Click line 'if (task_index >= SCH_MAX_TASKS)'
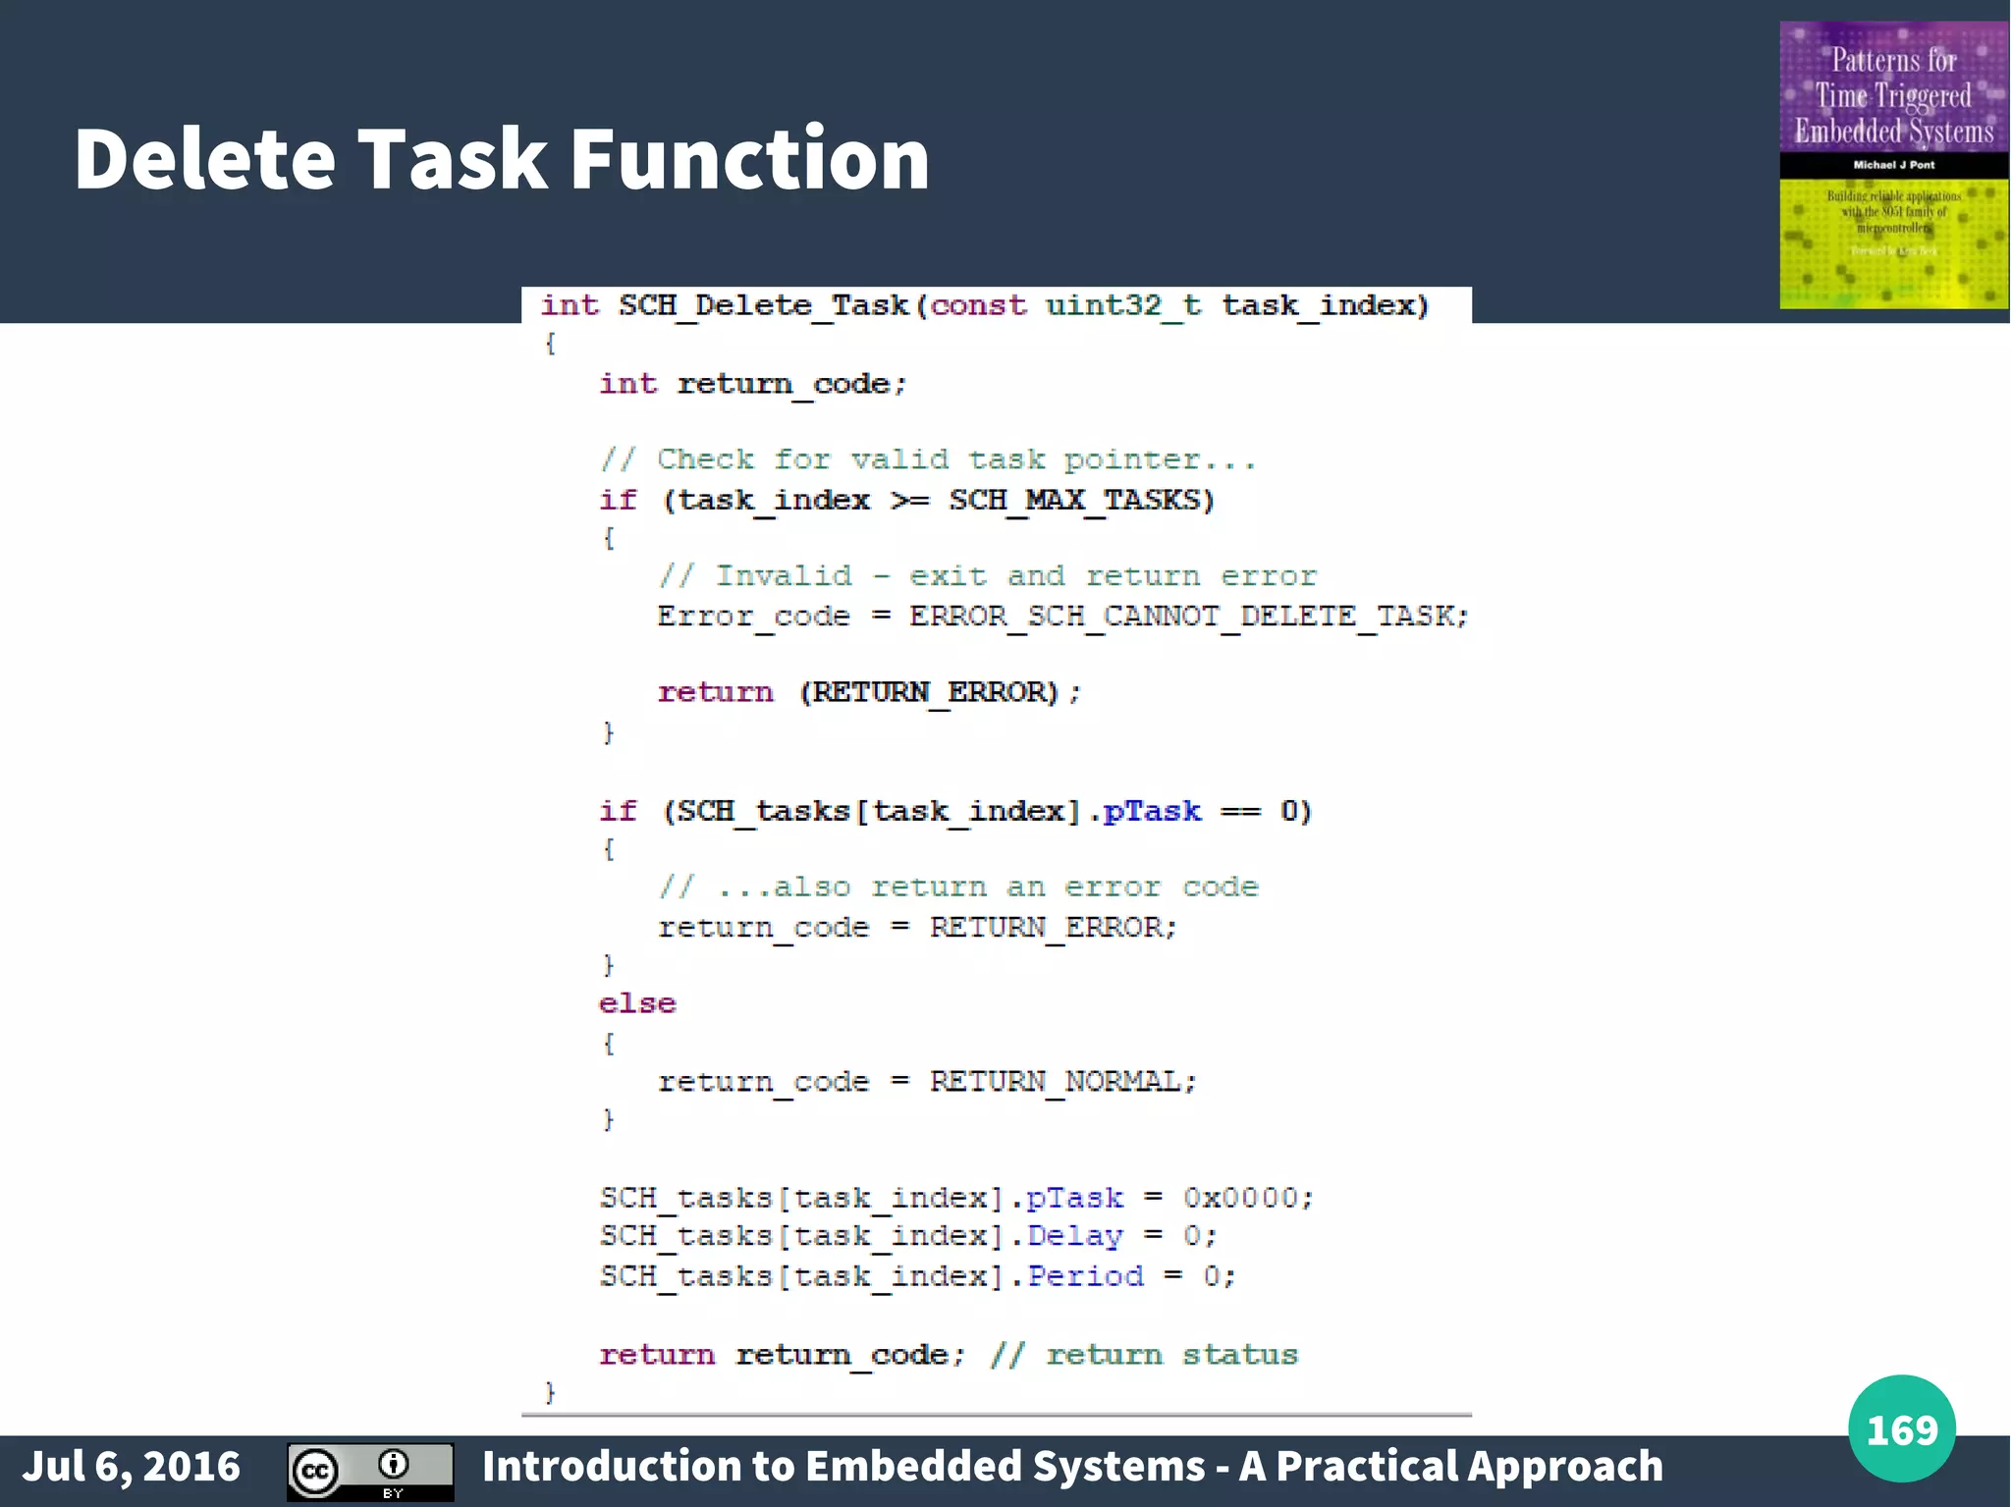Image resolution: width=2011 pixels, height=1507 pixels. click(x=907, y=501)
